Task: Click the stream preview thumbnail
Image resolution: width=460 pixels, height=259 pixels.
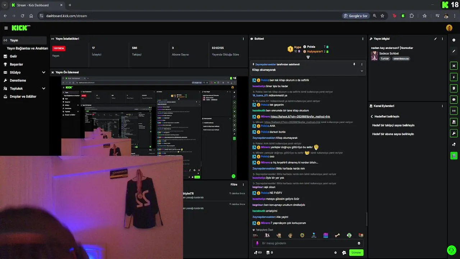Action: point(149,128)
